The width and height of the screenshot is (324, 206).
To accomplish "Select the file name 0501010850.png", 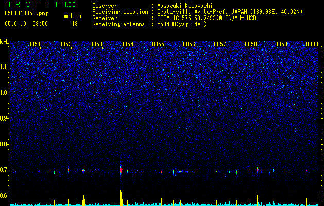I will coord(26,14).
